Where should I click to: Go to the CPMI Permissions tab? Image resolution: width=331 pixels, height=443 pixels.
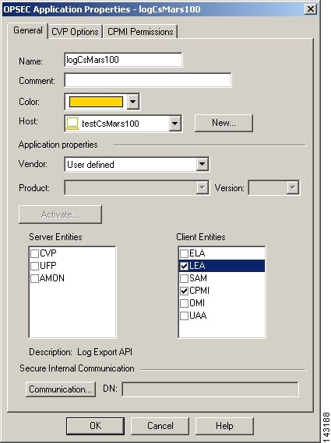coord(140,32)
